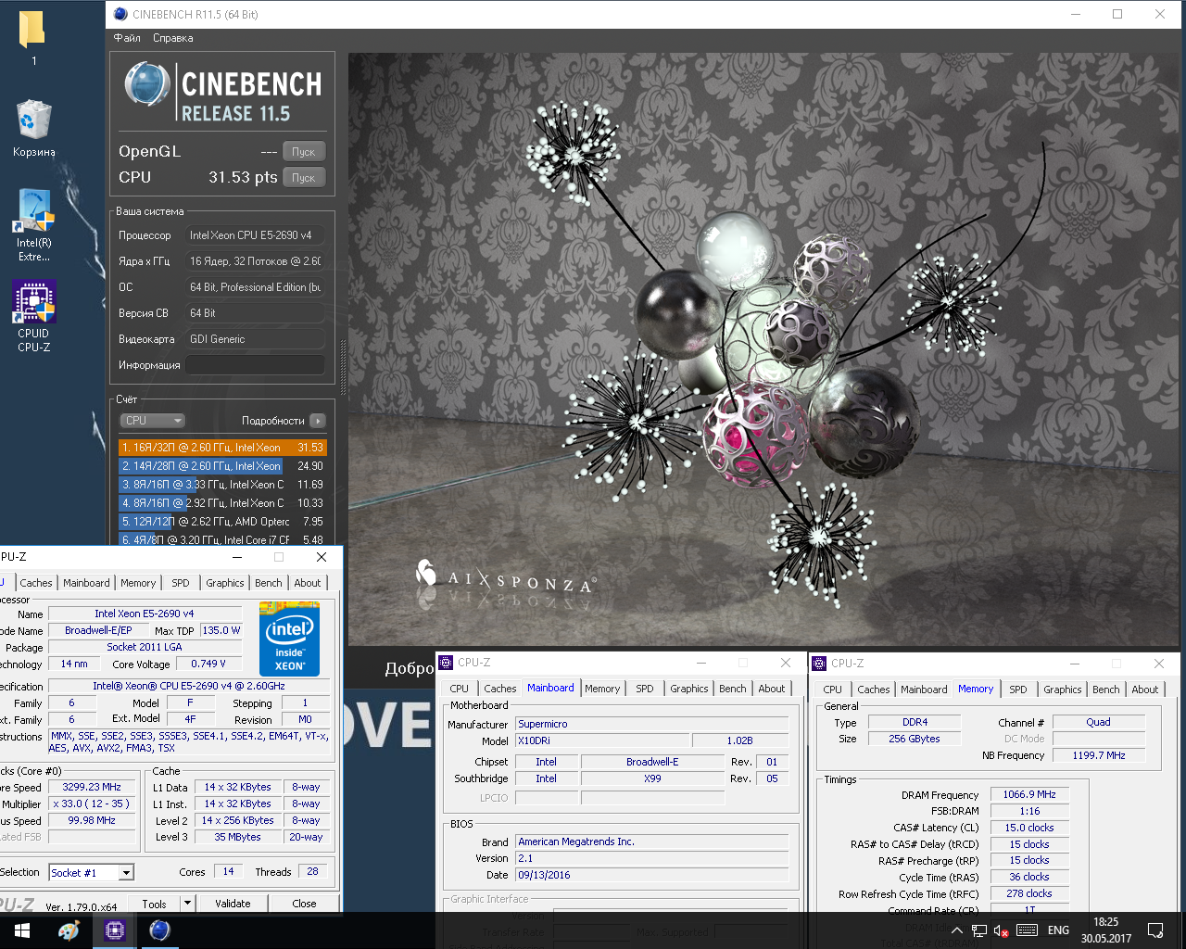Open the Tools dropdown arrow
The image size is (1186, 949).
coord(187,904)
